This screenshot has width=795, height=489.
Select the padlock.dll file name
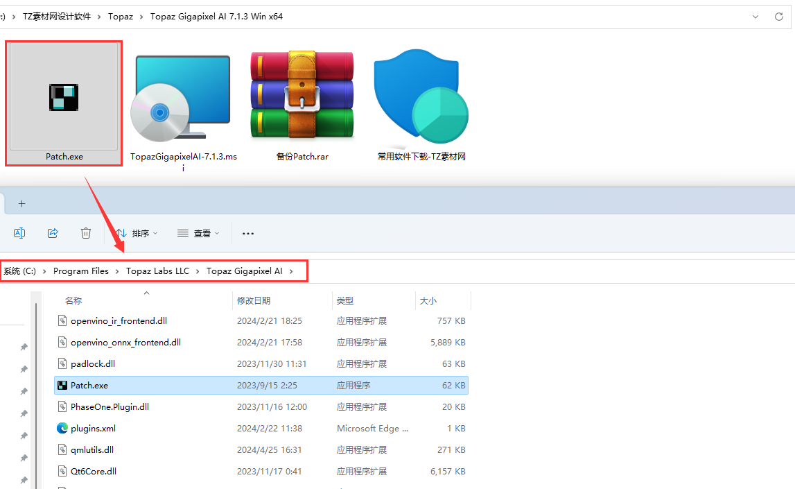click(x=93, y=363)
